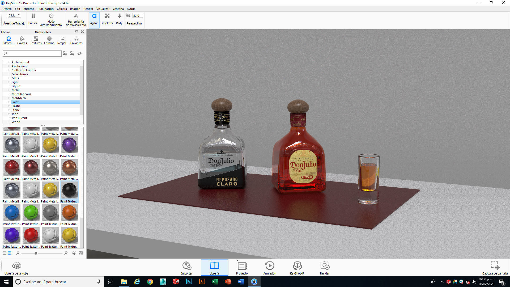510x287 pixels.
Task: Open the Animación panel
Action: tap(270, 268)
